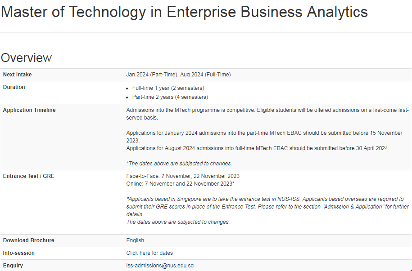This screenshot has height=271, width=412.
Task: Click the Entrance Test / GRE label
Action: (x=28, y=176)
